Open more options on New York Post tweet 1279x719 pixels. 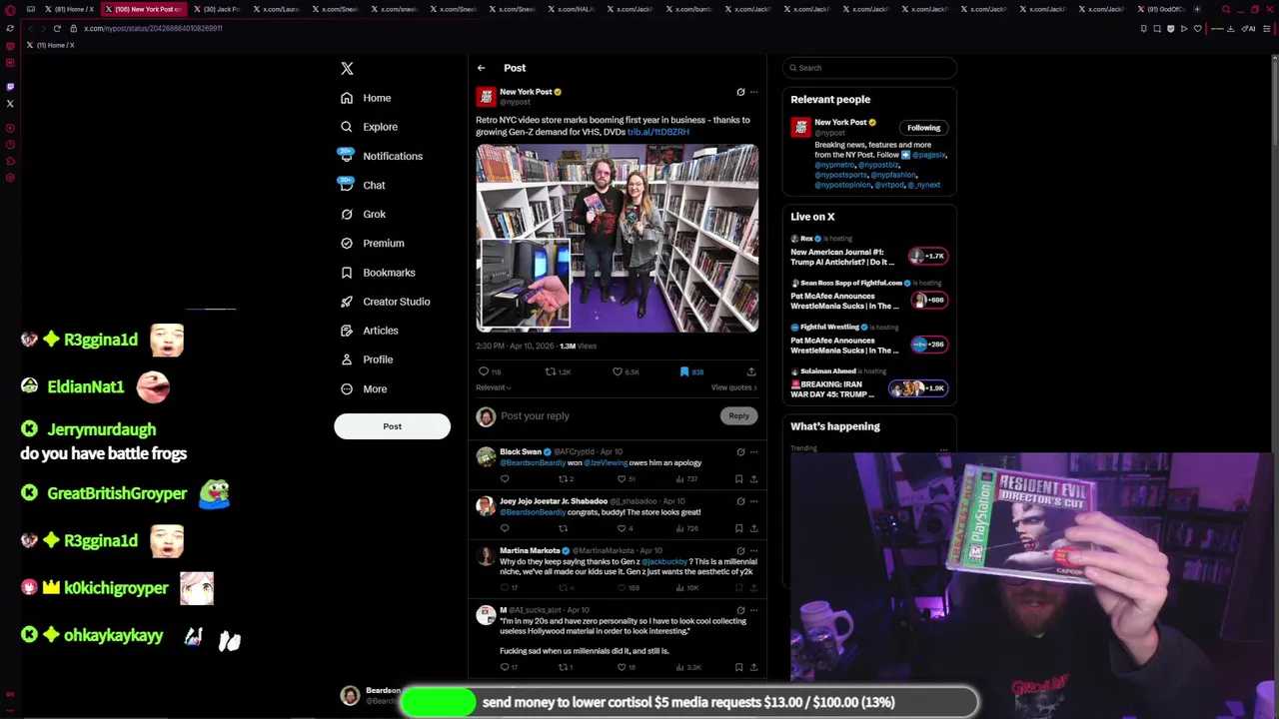[x=754, y=92]
